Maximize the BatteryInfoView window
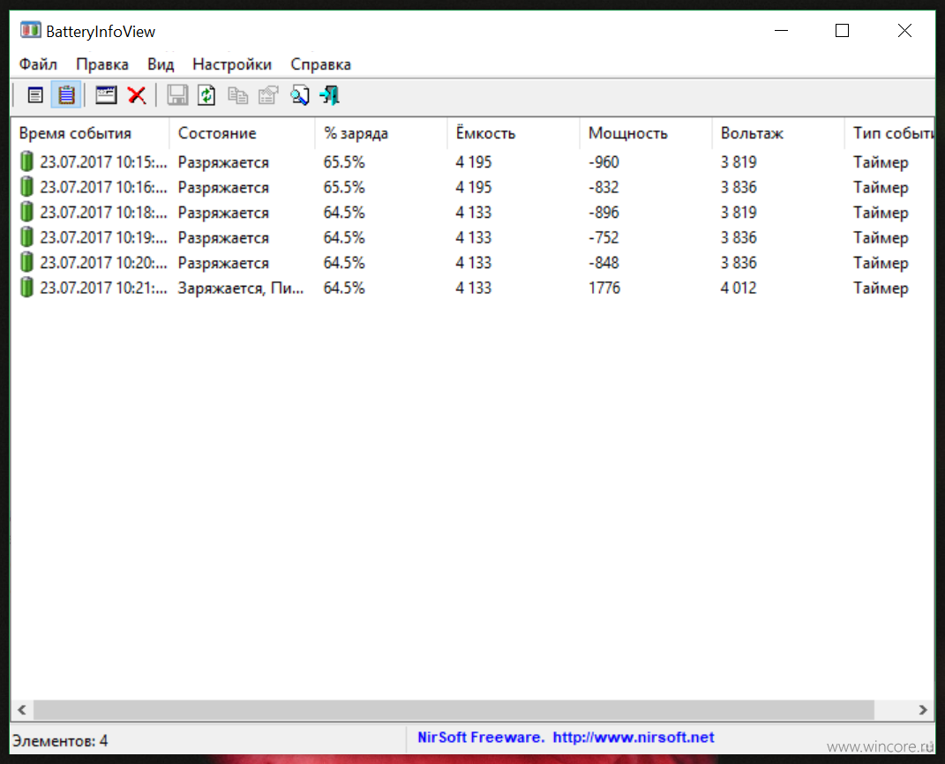Screen dimensions: 945x764 point(842,30)
